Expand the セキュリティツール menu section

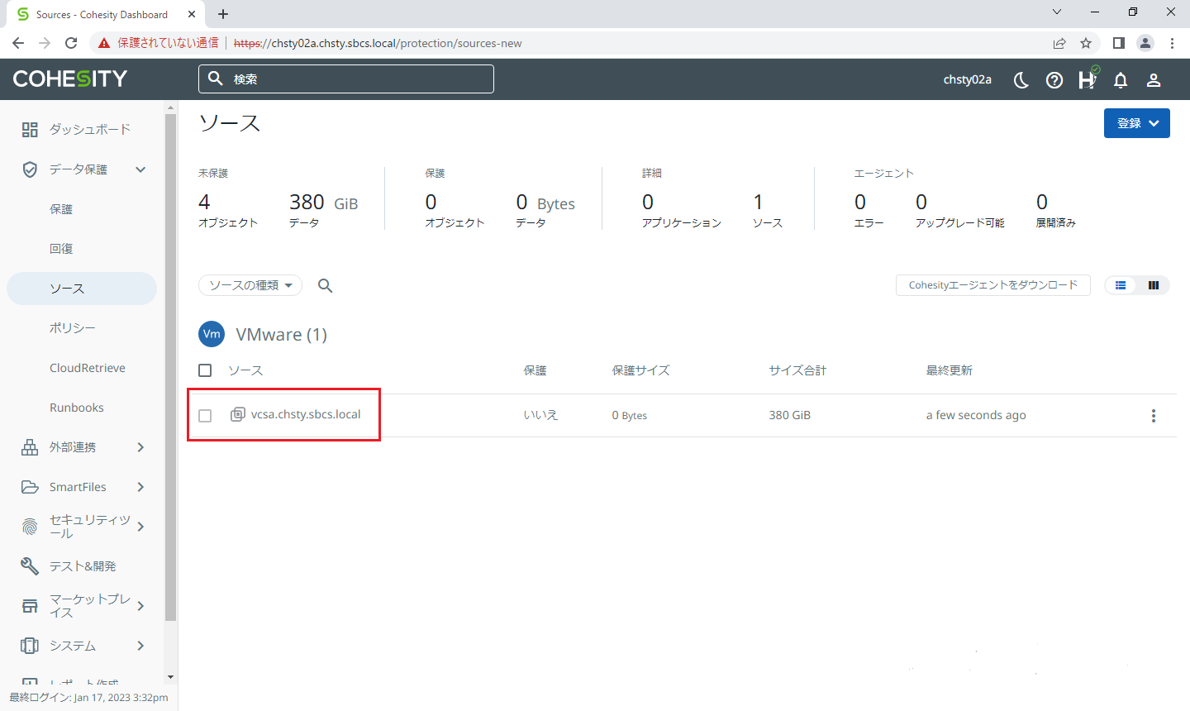(x=140, y=527)
